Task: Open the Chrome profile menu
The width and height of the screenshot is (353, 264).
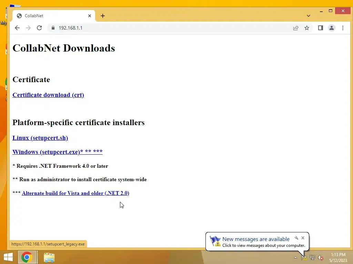Action: click(x=331, y=28)
